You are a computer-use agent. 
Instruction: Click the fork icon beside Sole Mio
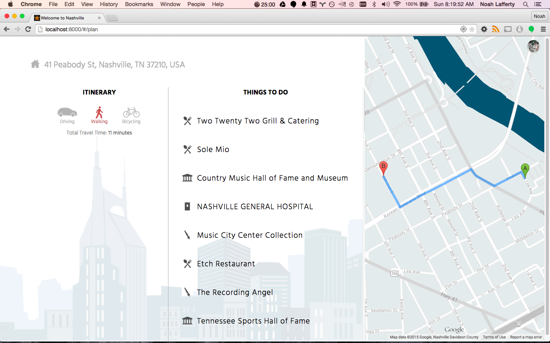point(187,149)
